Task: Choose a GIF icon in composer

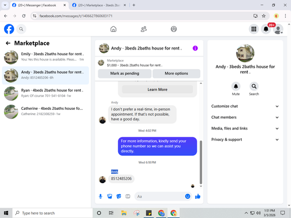Action: pyautogui.click(x=127, y=196)
